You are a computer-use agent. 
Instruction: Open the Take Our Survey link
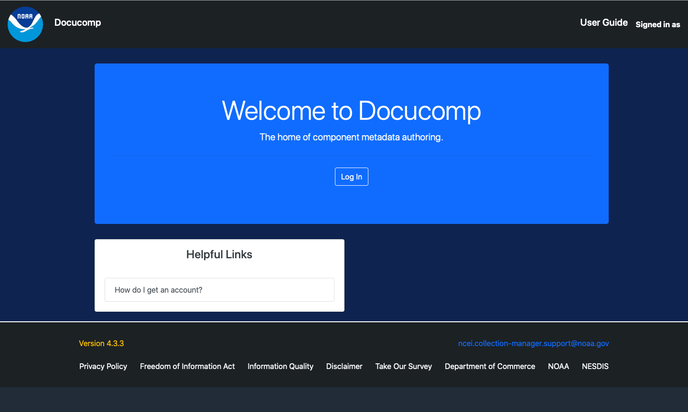tap(404, 366)
